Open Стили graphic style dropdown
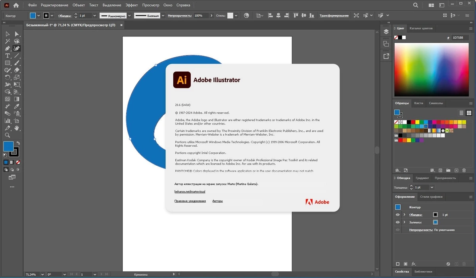Screen dimensions: 476x278 [236, 15]
